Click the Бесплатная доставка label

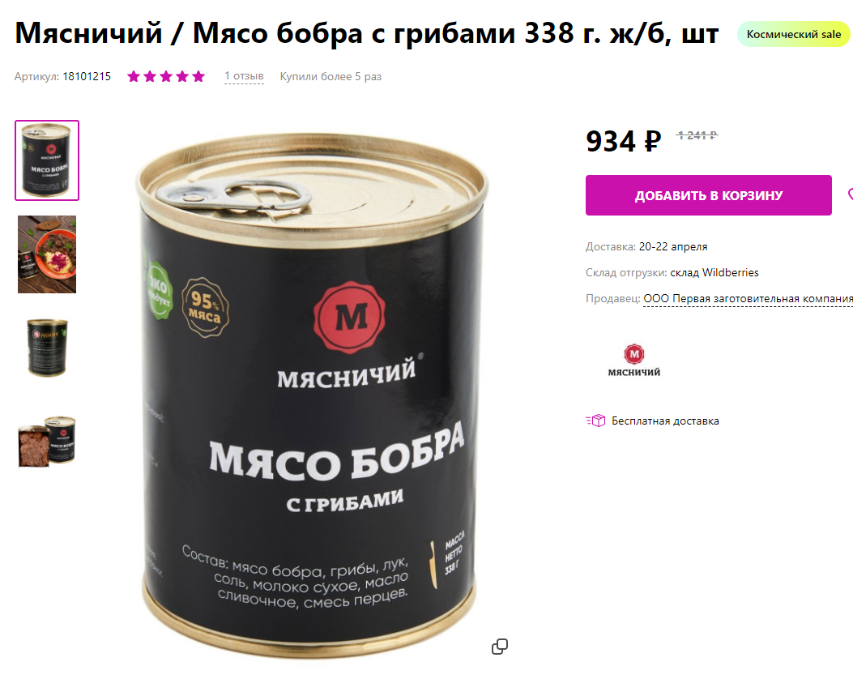tap(665, 421)
